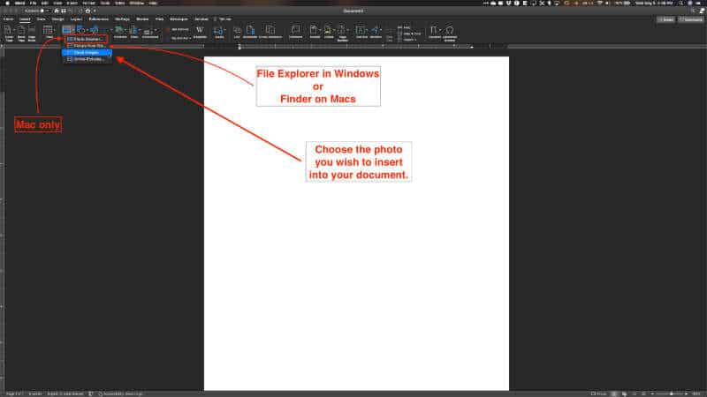Choose Online Pictures from the menu
707x397 pixels.
87,59
